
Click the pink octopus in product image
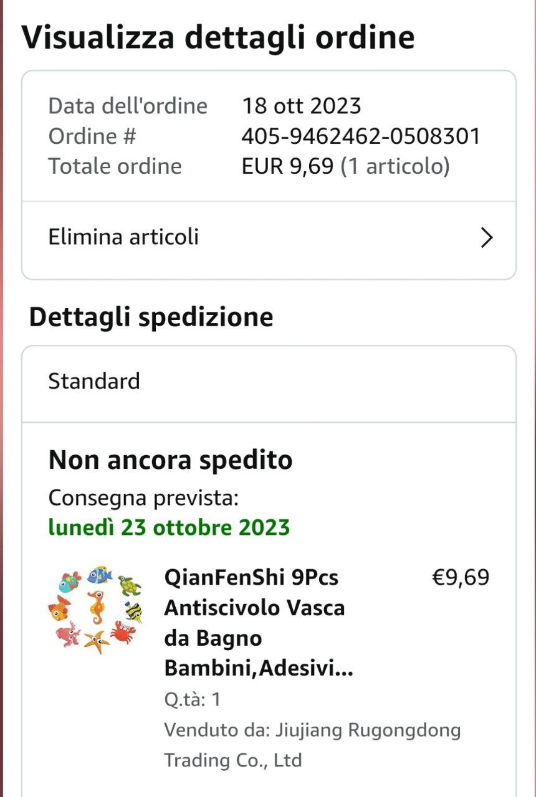(68, 634)
